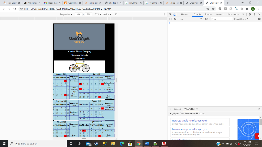The height and width of the screenshot is (147, 262).
Task: Open the Contact Us page link
Action: coord(79,58)
